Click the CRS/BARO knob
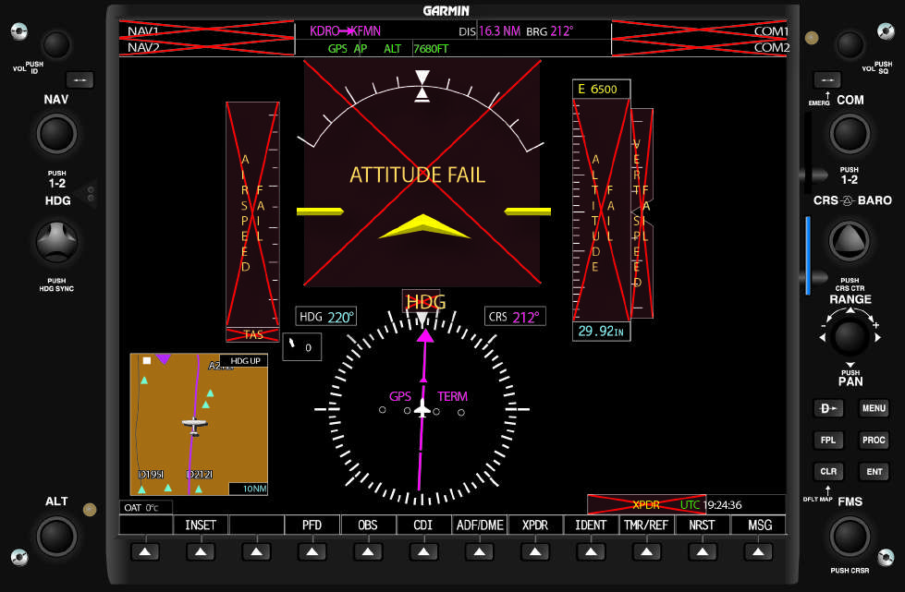 850,241
